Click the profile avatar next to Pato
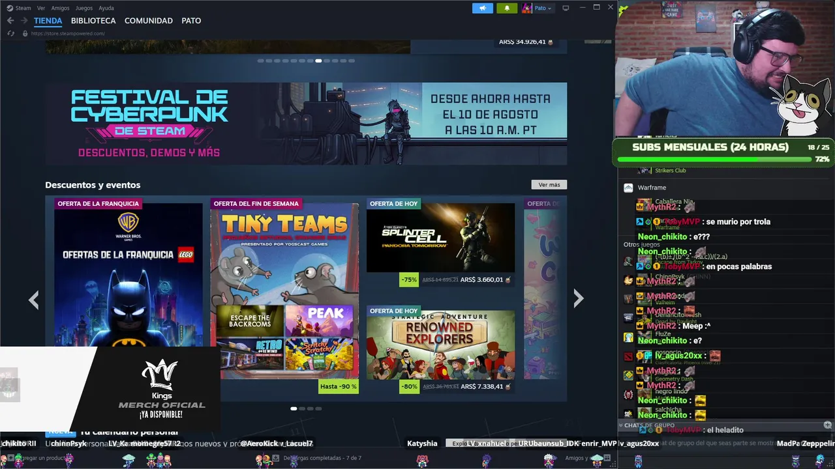This screenshot has width=835, height=469. [x=527, y=8]
